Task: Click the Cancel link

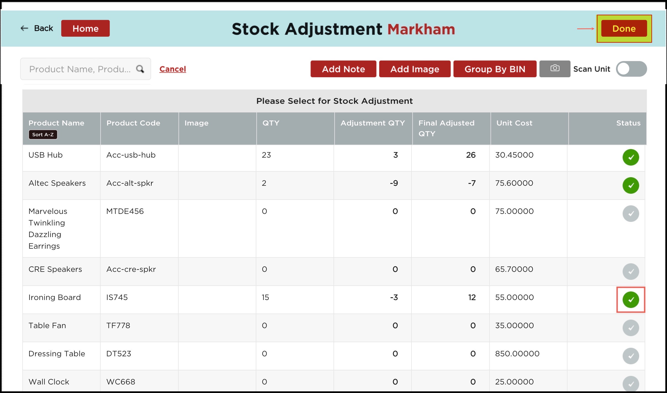Action: pos(173,69)
